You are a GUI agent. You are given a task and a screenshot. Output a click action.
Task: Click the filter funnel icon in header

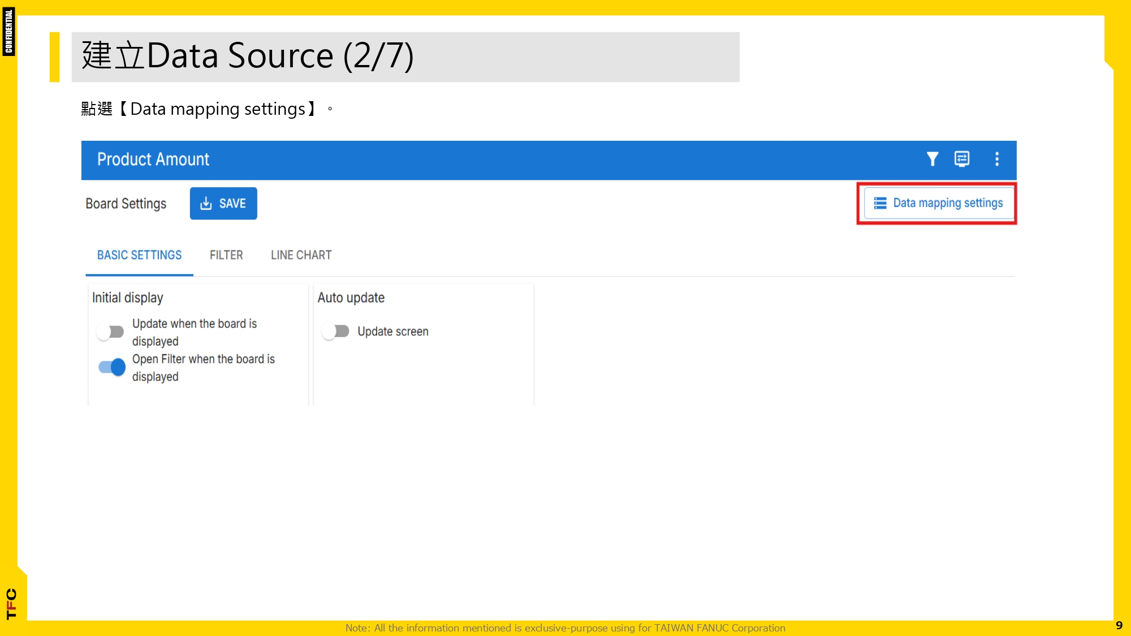pyautogui.click(x=932, y=159)
